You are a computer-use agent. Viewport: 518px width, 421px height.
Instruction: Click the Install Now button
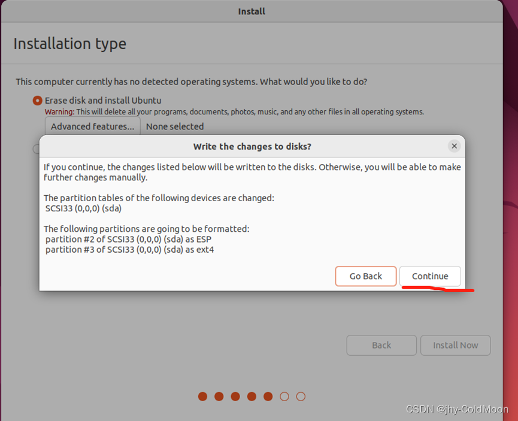click(x=455, y=345)
